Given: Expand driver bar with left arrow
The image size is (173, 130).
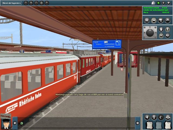Looking at the screenshot, I should point(15,123).
